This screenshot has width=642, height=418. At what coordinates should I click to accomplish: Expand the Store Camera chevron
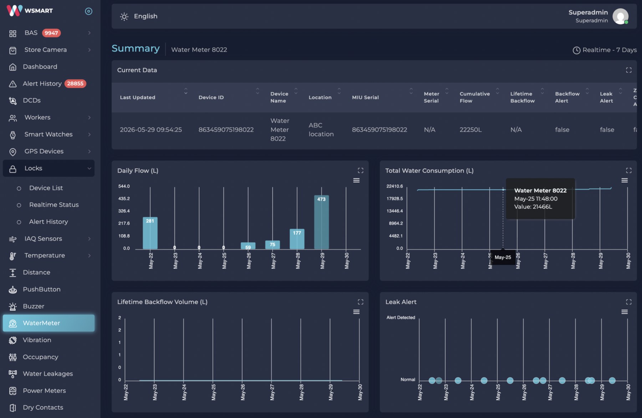(x=89, y=50)
